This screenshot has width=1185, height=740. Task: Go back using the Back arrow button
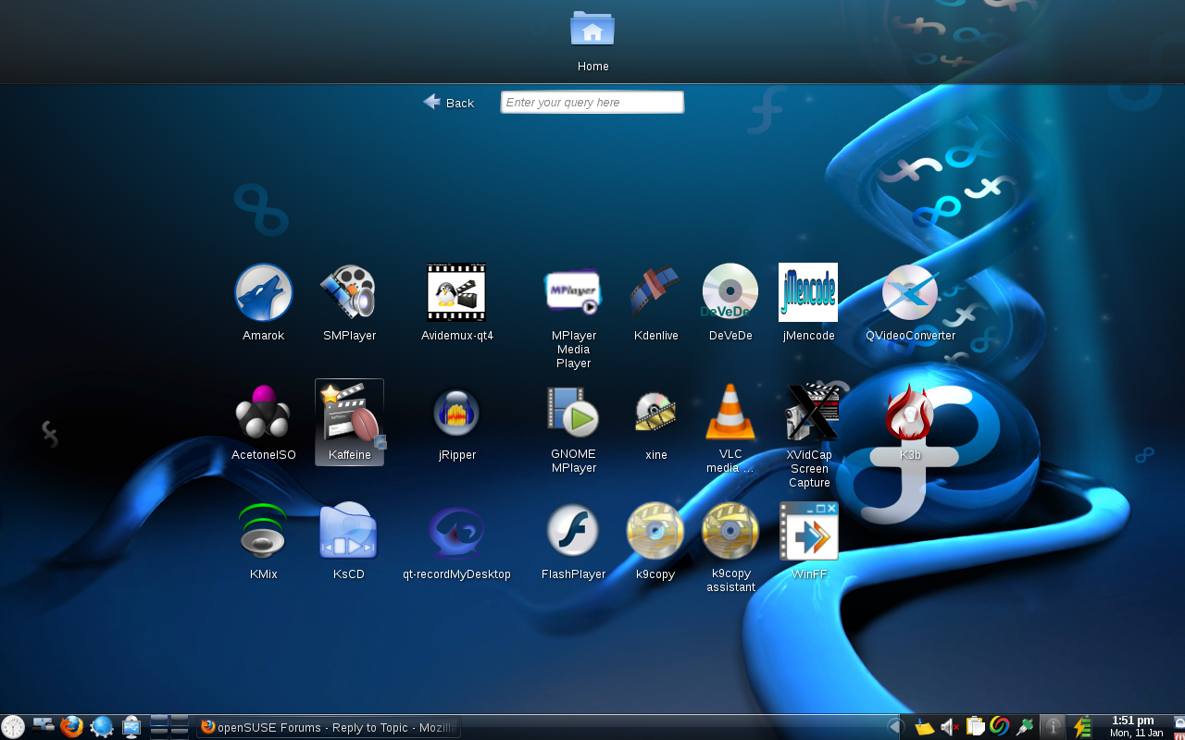click(449, 103)
